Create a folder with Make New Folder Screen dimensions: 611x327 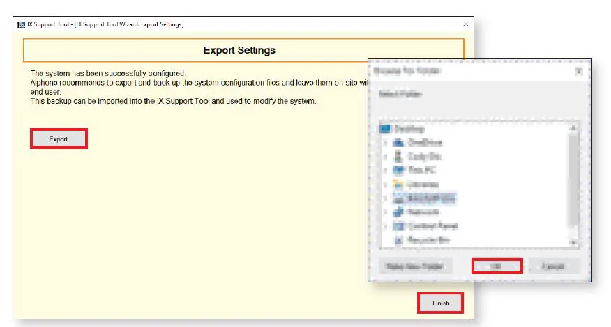tap(414, 266)
